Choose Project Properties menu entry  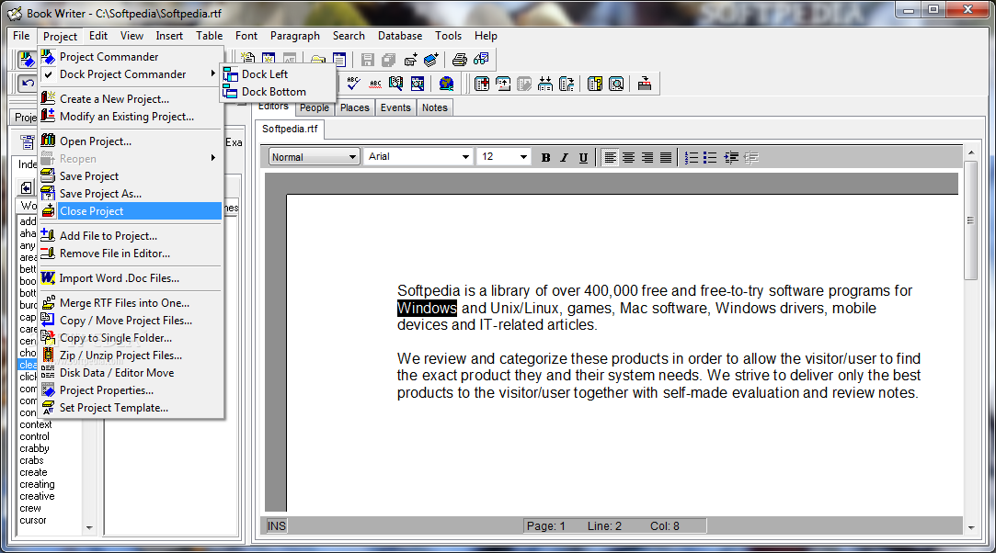tap(131, 390)
